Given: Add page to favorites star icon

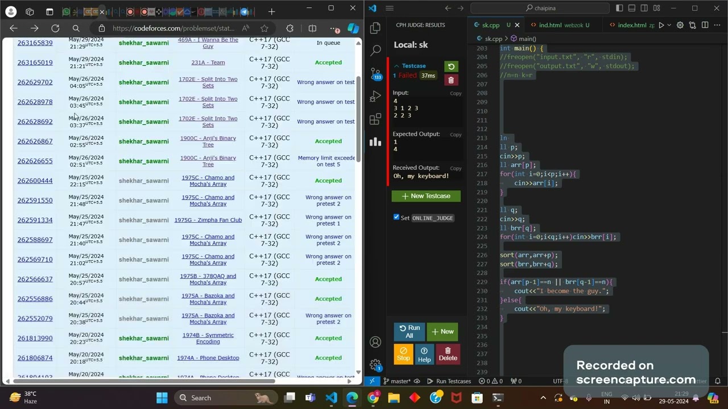Looking at the screenshot, I should (x=264, y=28).
